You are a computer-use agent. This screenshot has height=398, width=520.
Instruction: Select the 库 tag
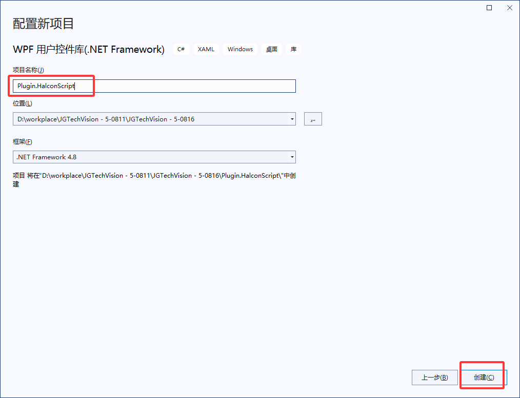[293, 49]
